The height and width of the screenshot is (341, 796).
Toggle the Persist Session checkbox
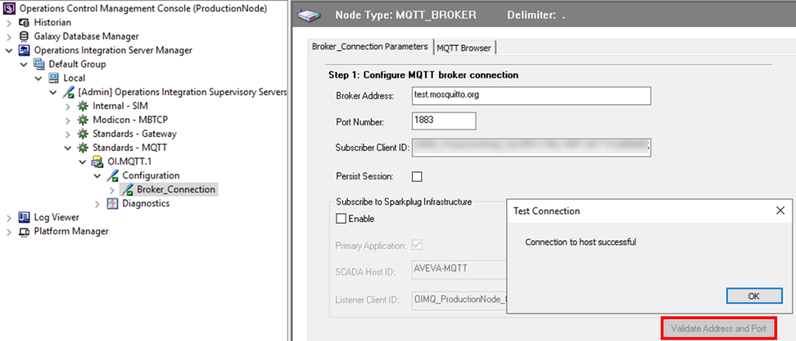(417, 176)
